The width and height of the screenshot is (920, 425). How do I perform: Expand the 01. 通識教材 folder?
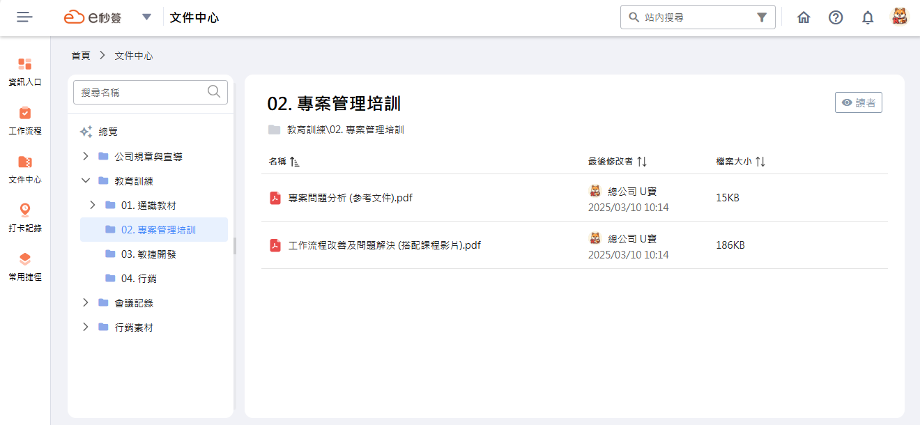pos(93,205)
